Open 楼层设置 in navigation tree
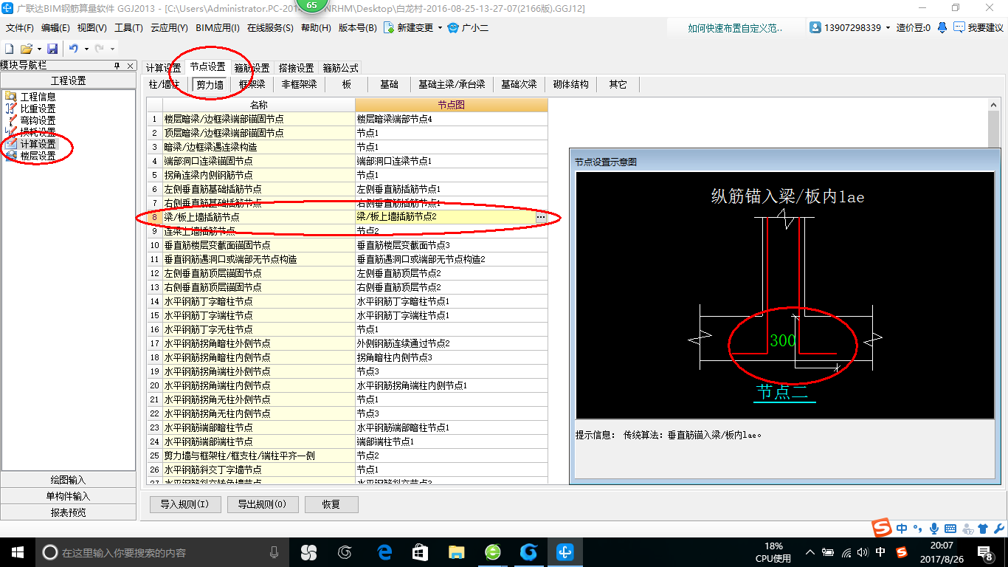This screenshot has width=1008, height=567. coord(38,156)
